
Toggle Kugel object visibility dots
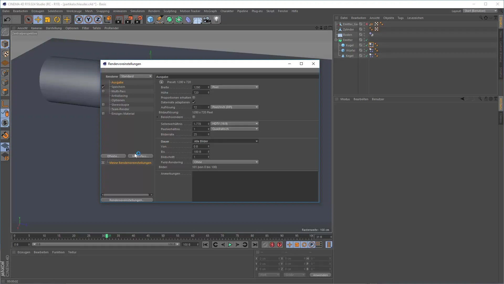pos(364,45)
